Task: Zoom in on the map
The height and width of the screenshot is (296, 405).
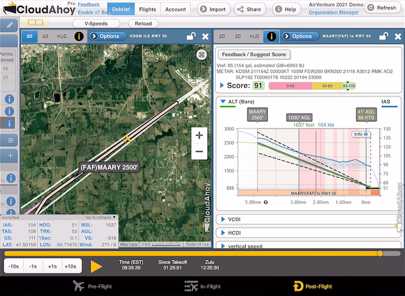Action: click(200, 136)
